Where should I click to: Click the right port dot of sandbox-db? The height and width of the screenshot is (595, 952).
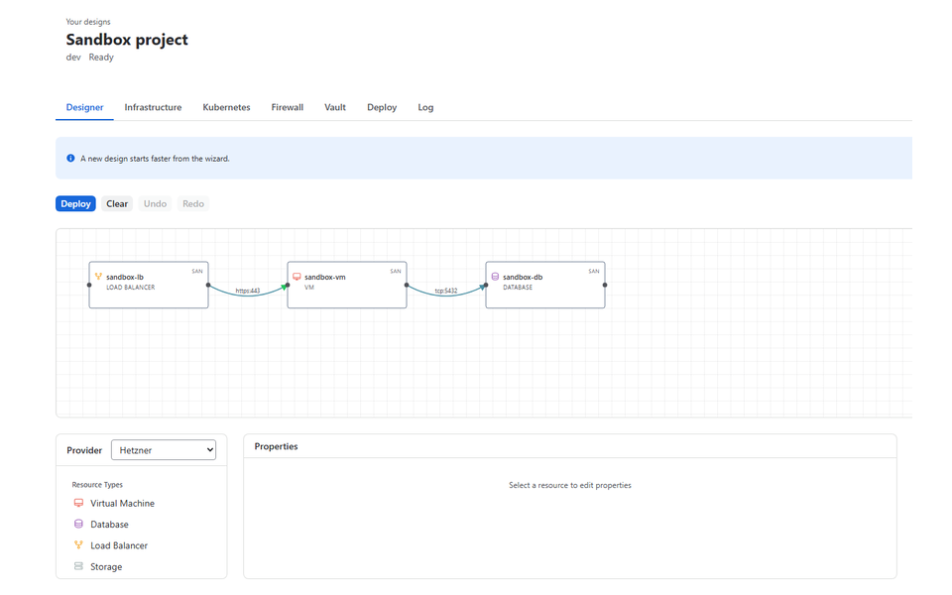(605, 285)
